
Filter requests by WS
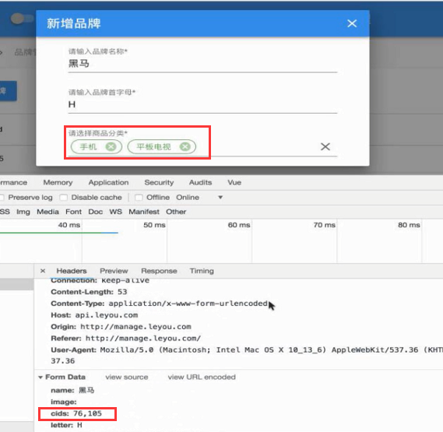(x=115, y=212)
